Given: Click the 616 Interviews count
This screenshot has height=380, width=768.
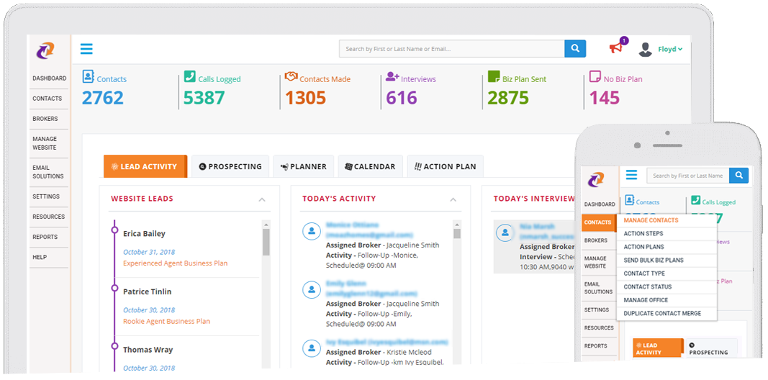Looking at the screenshot, I should coord(402,98).
